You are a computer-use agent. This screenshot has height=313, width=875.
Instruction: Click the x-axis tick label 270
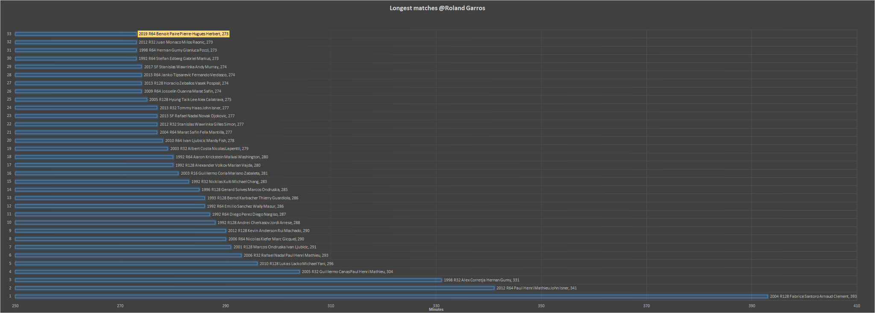(120, 306)
